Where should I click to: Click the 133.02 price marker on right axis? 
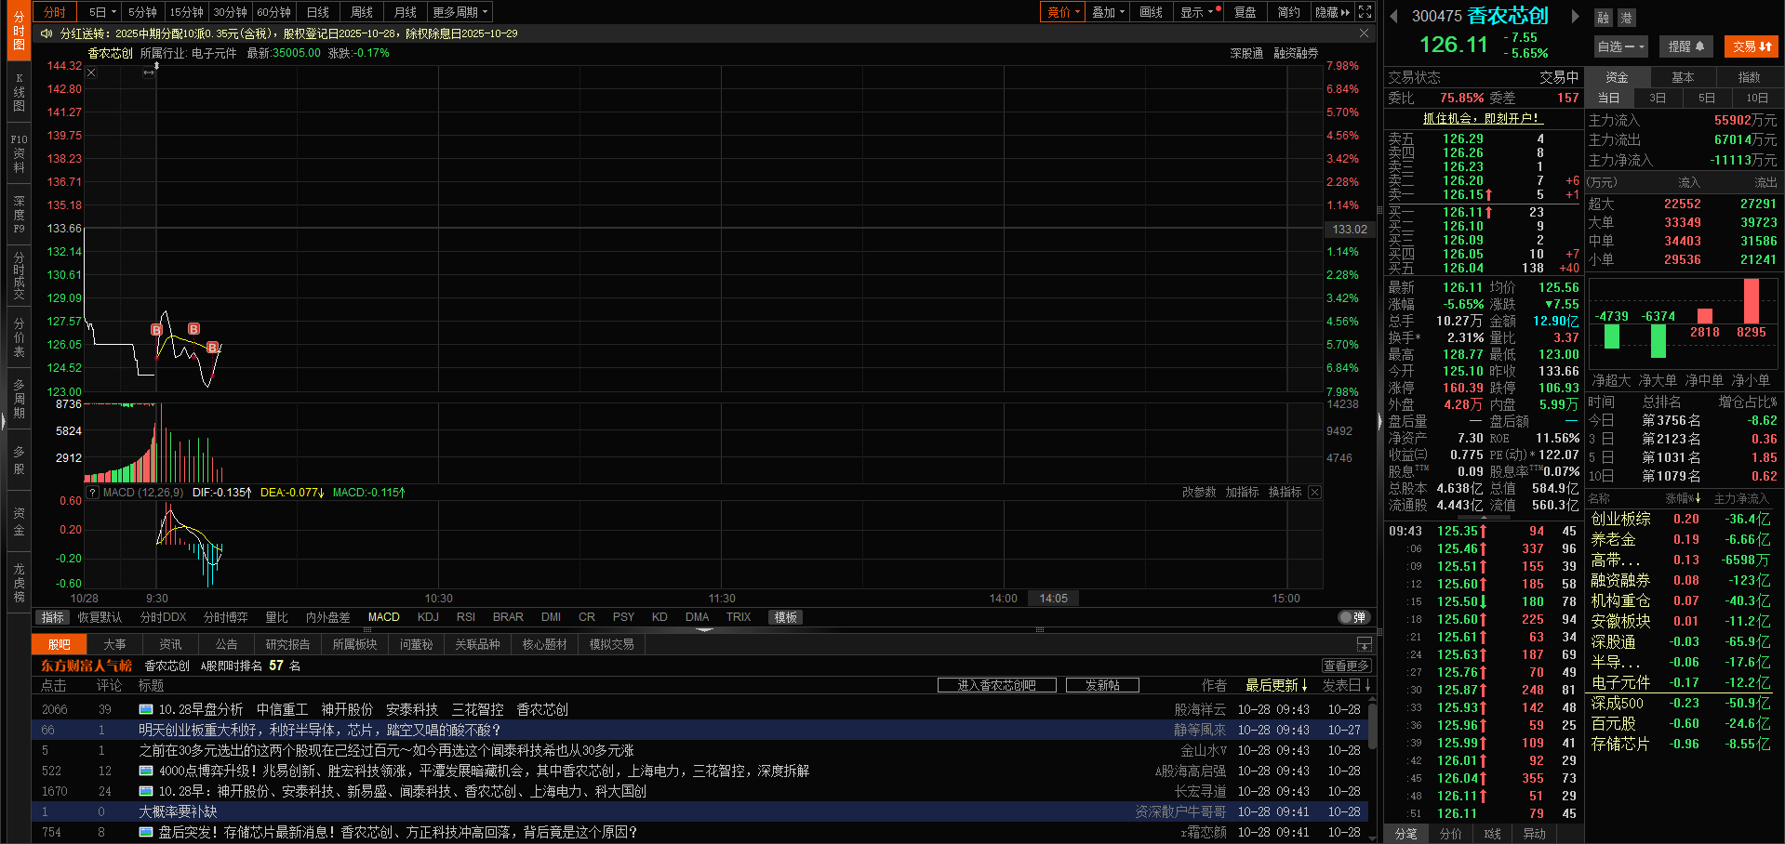(x=1349, y=229)
